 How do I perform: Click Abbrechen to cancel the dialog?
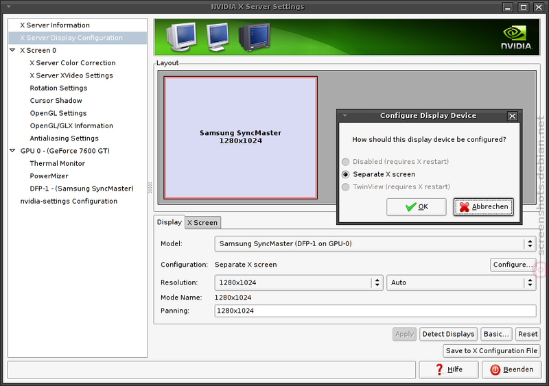tap(484, 207)
